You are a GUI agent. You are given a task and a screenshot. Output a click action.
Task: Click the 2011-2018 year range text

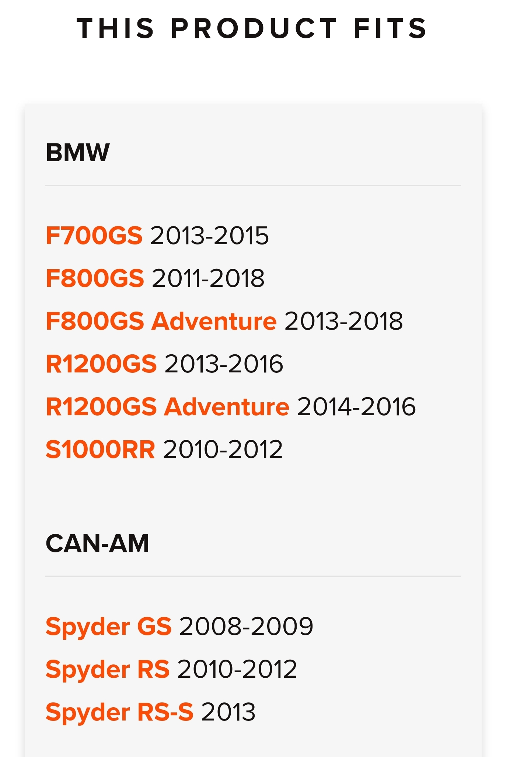208,278
